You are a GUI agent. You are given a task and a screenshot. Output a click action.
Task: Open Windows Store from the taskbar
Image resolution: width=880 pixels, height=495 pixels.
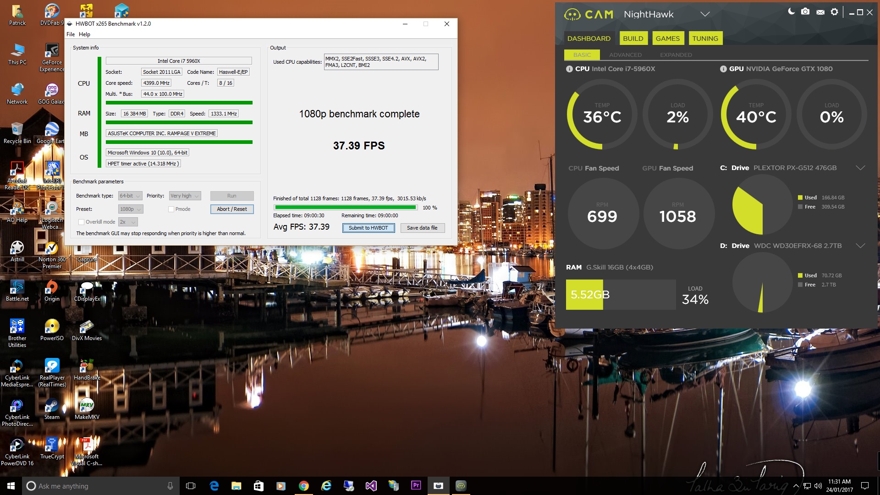pos(258,486)
